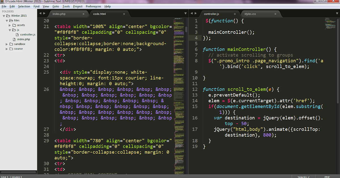Click '// activate scrolling to groups' comment
340x178 pixels.
(251, 55)
